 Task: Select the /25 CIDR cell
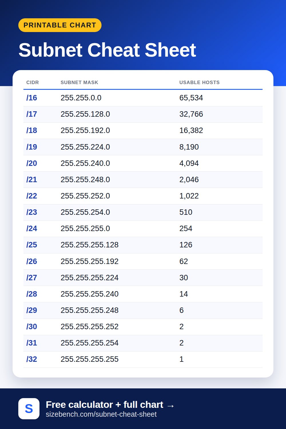(x=32, y=245)
